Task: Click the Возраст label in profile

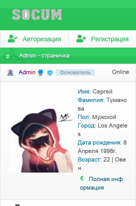Action: (90, 160)
